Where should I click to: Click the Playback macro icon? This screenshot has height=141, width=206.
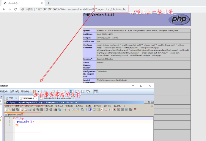(122, 109)
